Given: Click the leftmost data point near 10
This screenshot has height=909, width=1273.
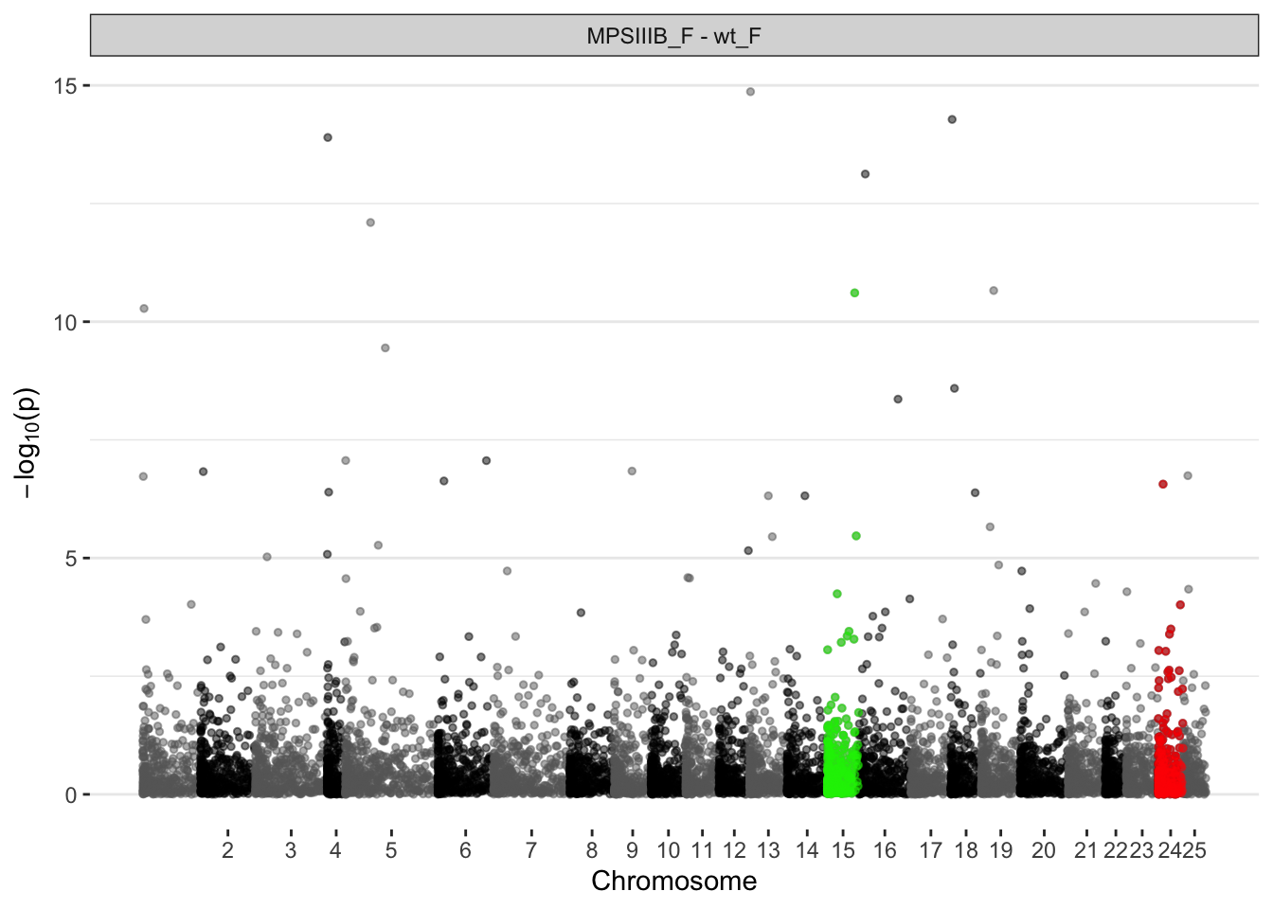Looking at the screenshot, I should click(144, 309).
